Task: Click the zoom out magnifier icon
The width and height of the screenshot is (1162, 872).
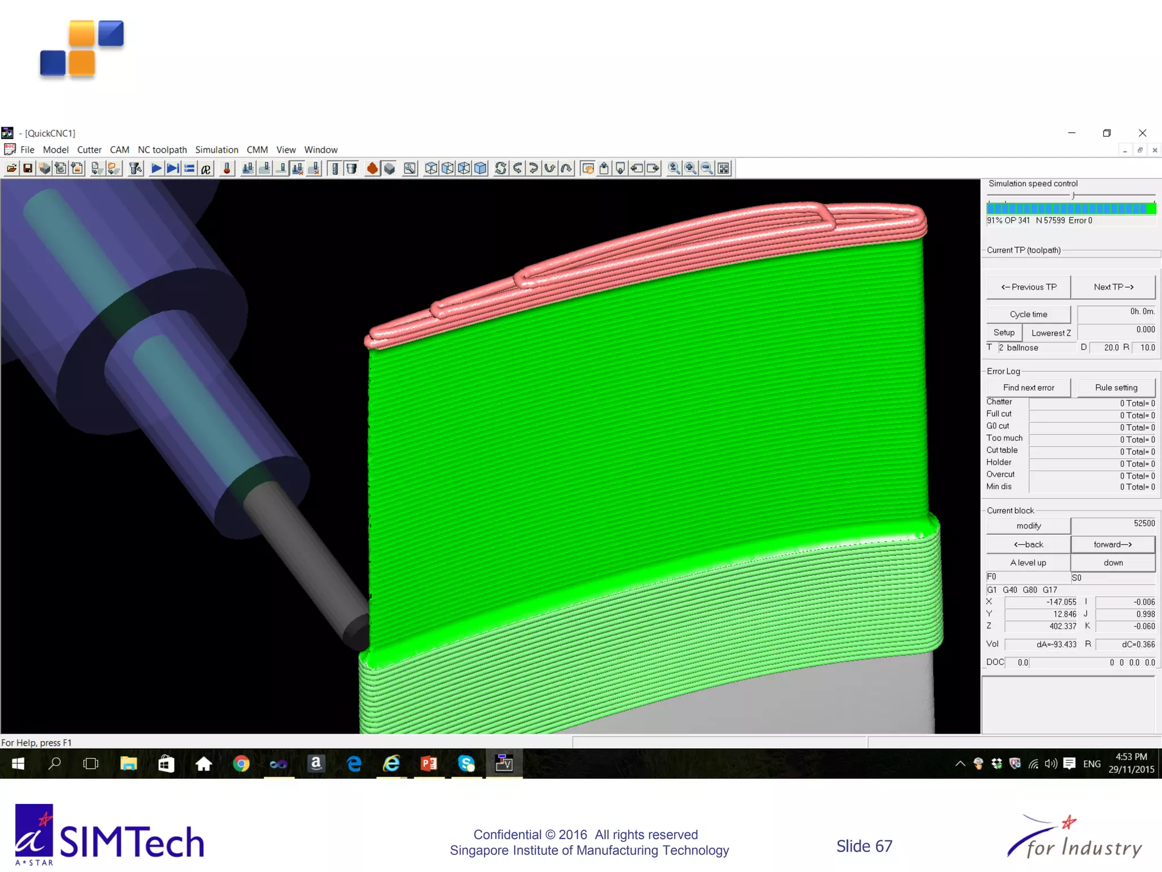Action: coord(707,169)
